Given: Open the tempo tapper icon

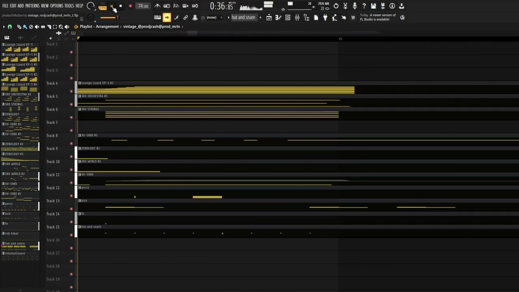Looking at the screenshot, I should [x=335, y=17].
